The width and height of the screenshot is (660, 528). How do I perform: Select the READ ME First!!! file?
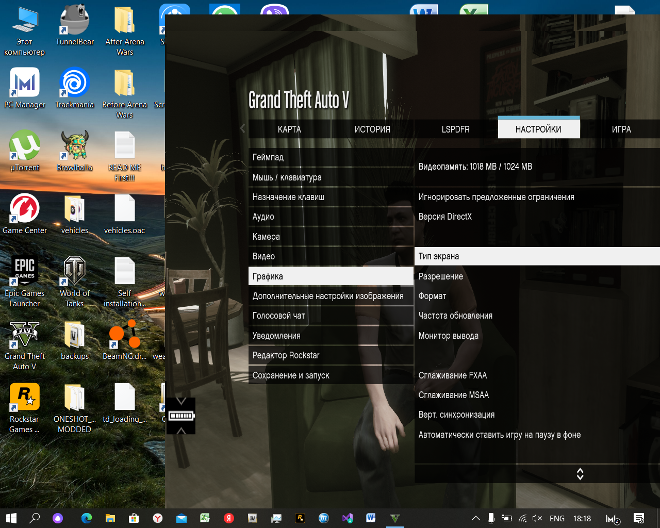coord(125,157)
